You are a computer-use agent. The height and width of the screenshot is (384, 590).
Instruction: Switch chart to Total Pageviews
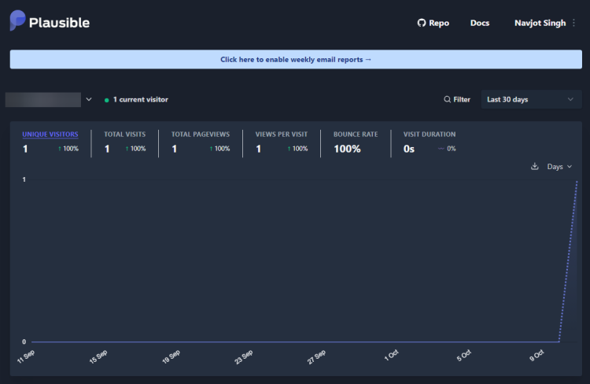(x=200, y=135)
